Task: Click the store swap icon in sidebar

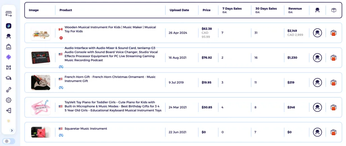Action: (x=8, y=14)
